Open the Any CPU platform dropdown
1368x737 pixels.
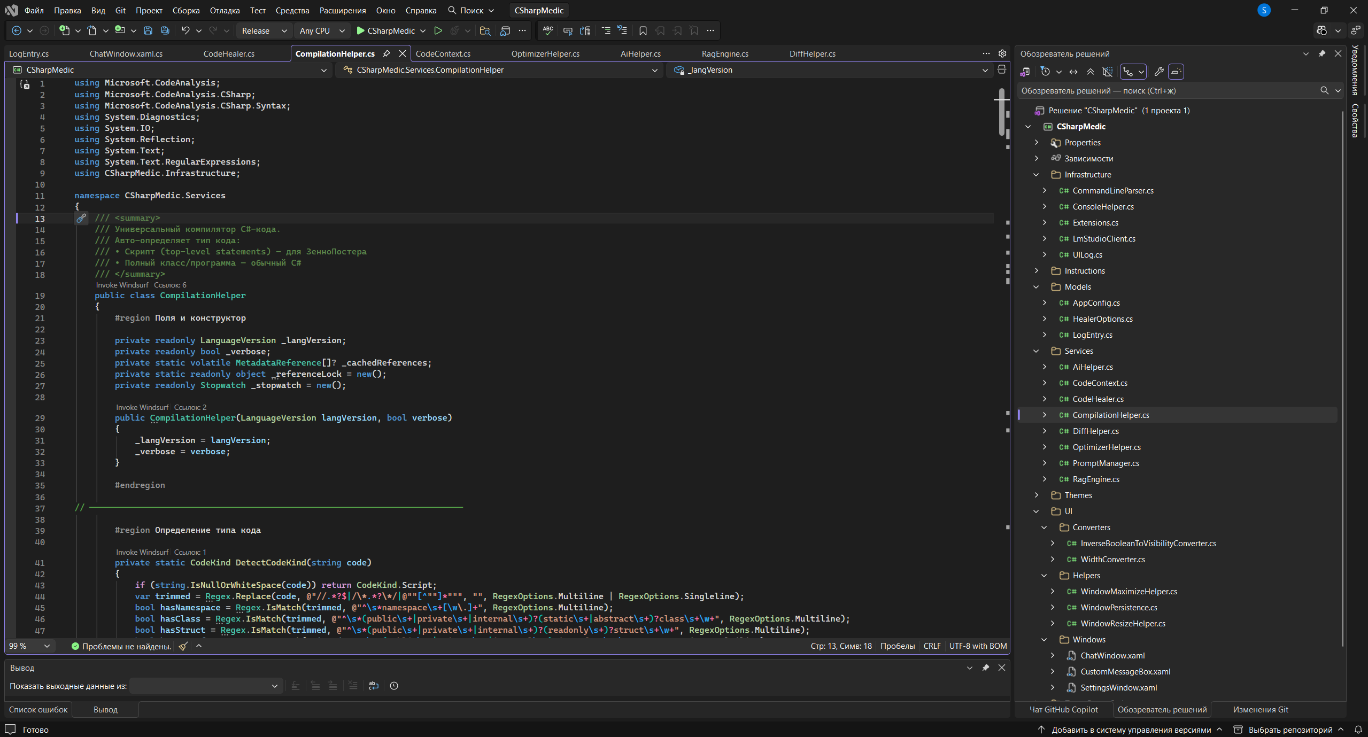point(322,30)
